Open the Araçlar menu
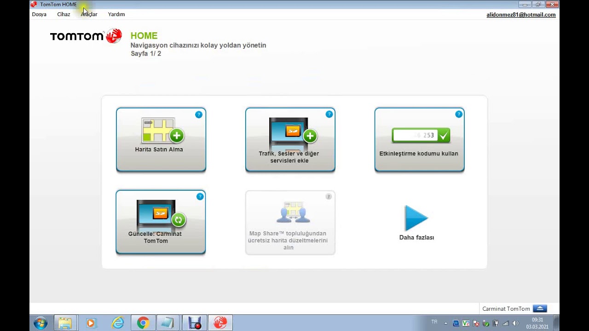The image size is (589, 331). [89, 14]
